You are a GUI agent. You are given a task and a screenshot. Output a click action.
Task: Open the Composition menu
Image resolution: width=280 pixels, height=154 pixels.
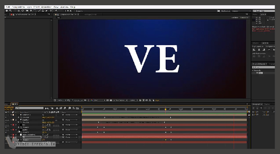18,7
